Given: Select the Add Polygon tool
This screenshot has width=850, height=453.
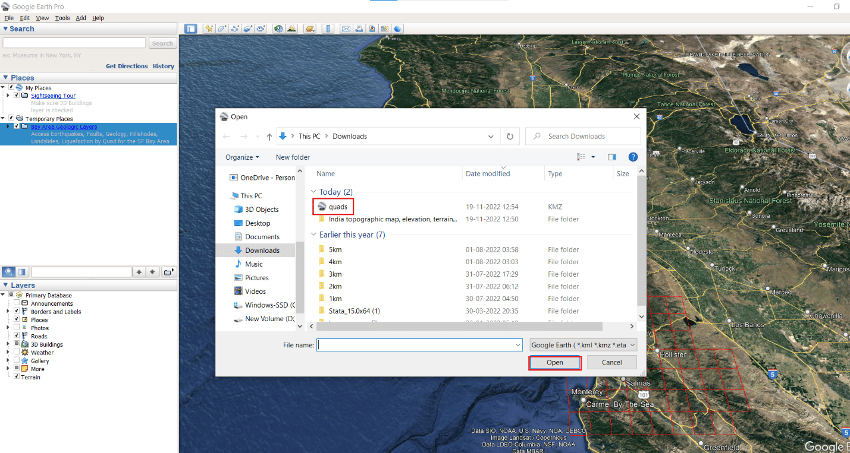Looking at the screenshot, I should (222, 28).
